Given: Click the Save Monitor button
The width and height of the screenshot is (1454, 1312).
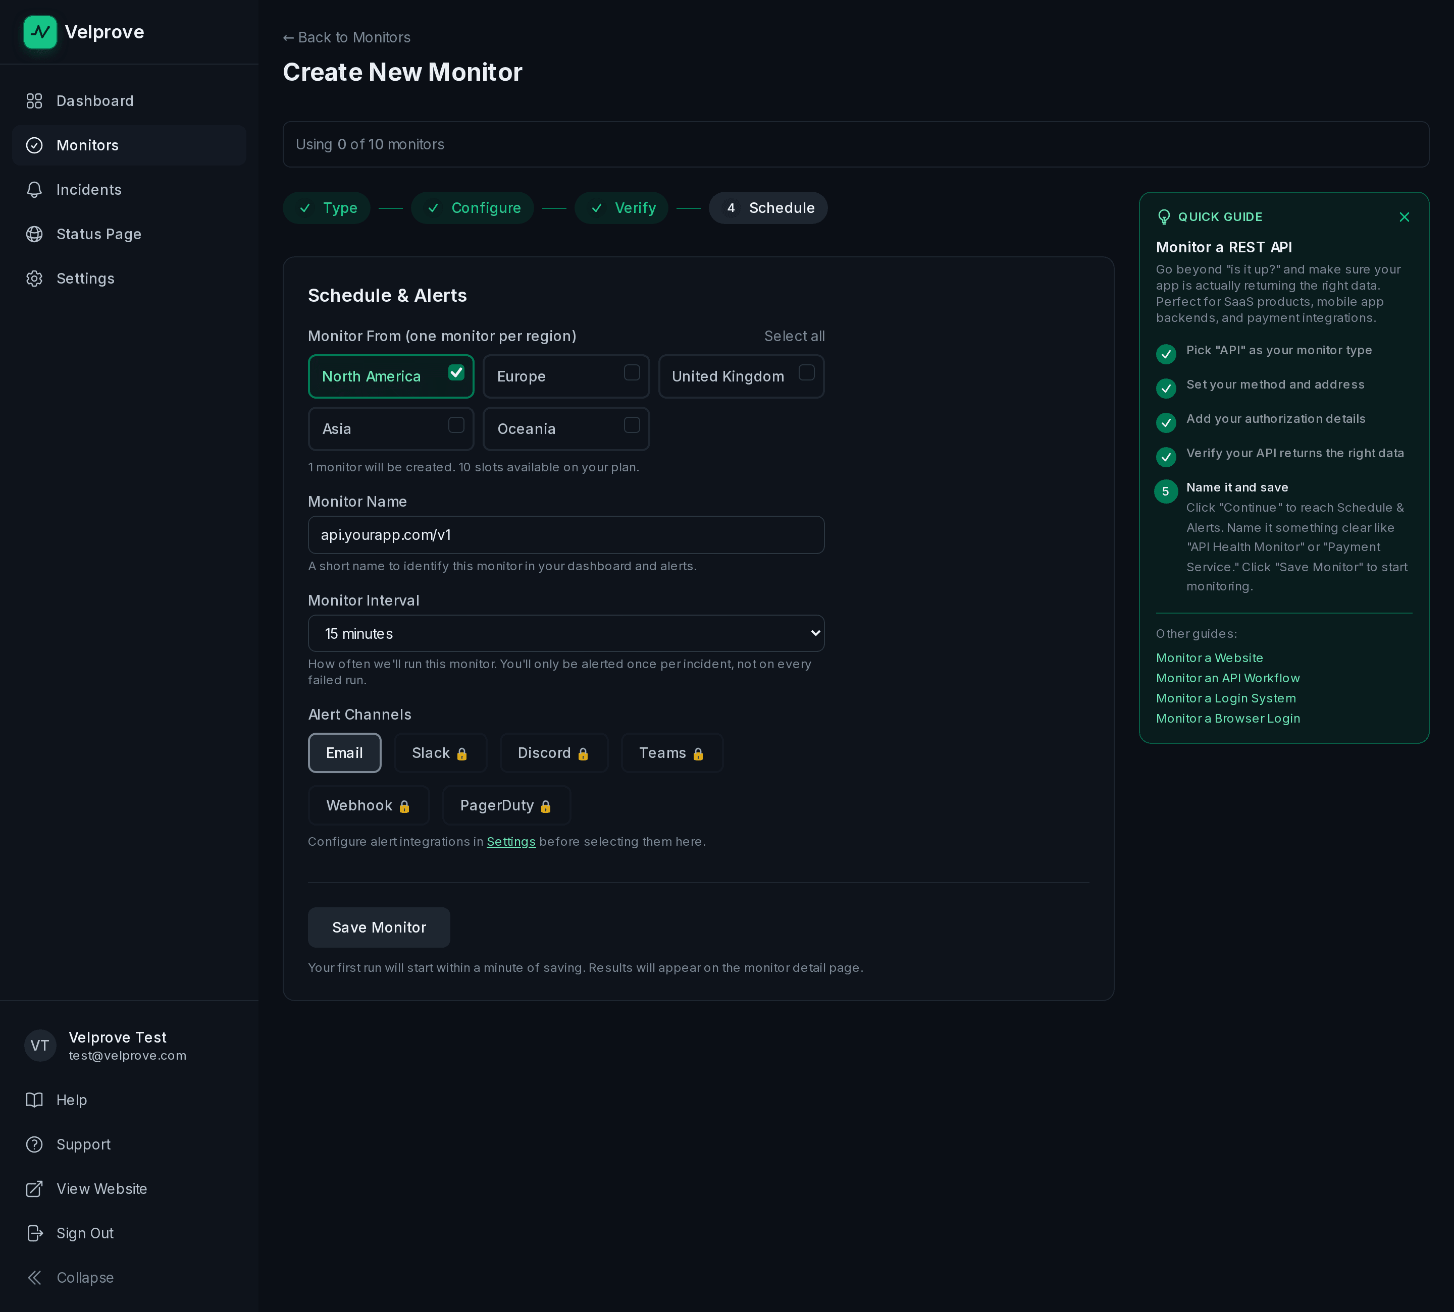Looking at the screenshot, I should [x=379, y=928].
